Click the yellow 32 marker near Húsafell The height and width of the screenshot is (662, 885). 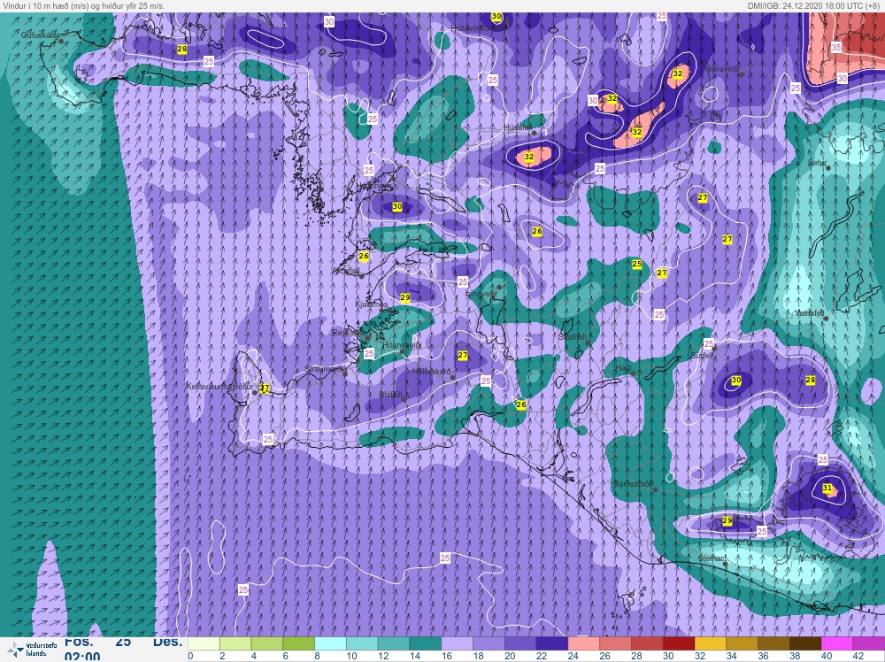(x=529, y=157)
